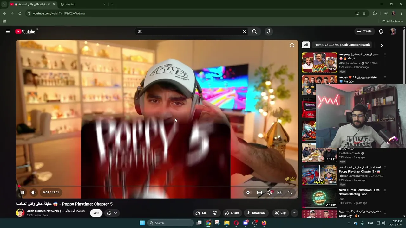Open the 32:54 xBear video thumbnail
The width and height of the screenshot is (406, 228).
pos(319,62)
